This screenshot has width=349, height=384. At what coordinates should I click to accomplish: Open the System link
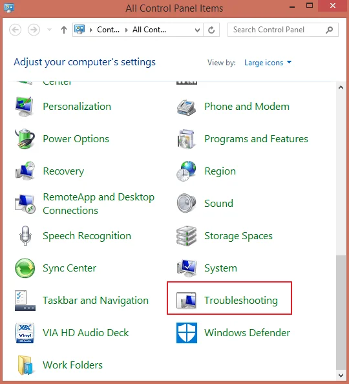(220, 268)
